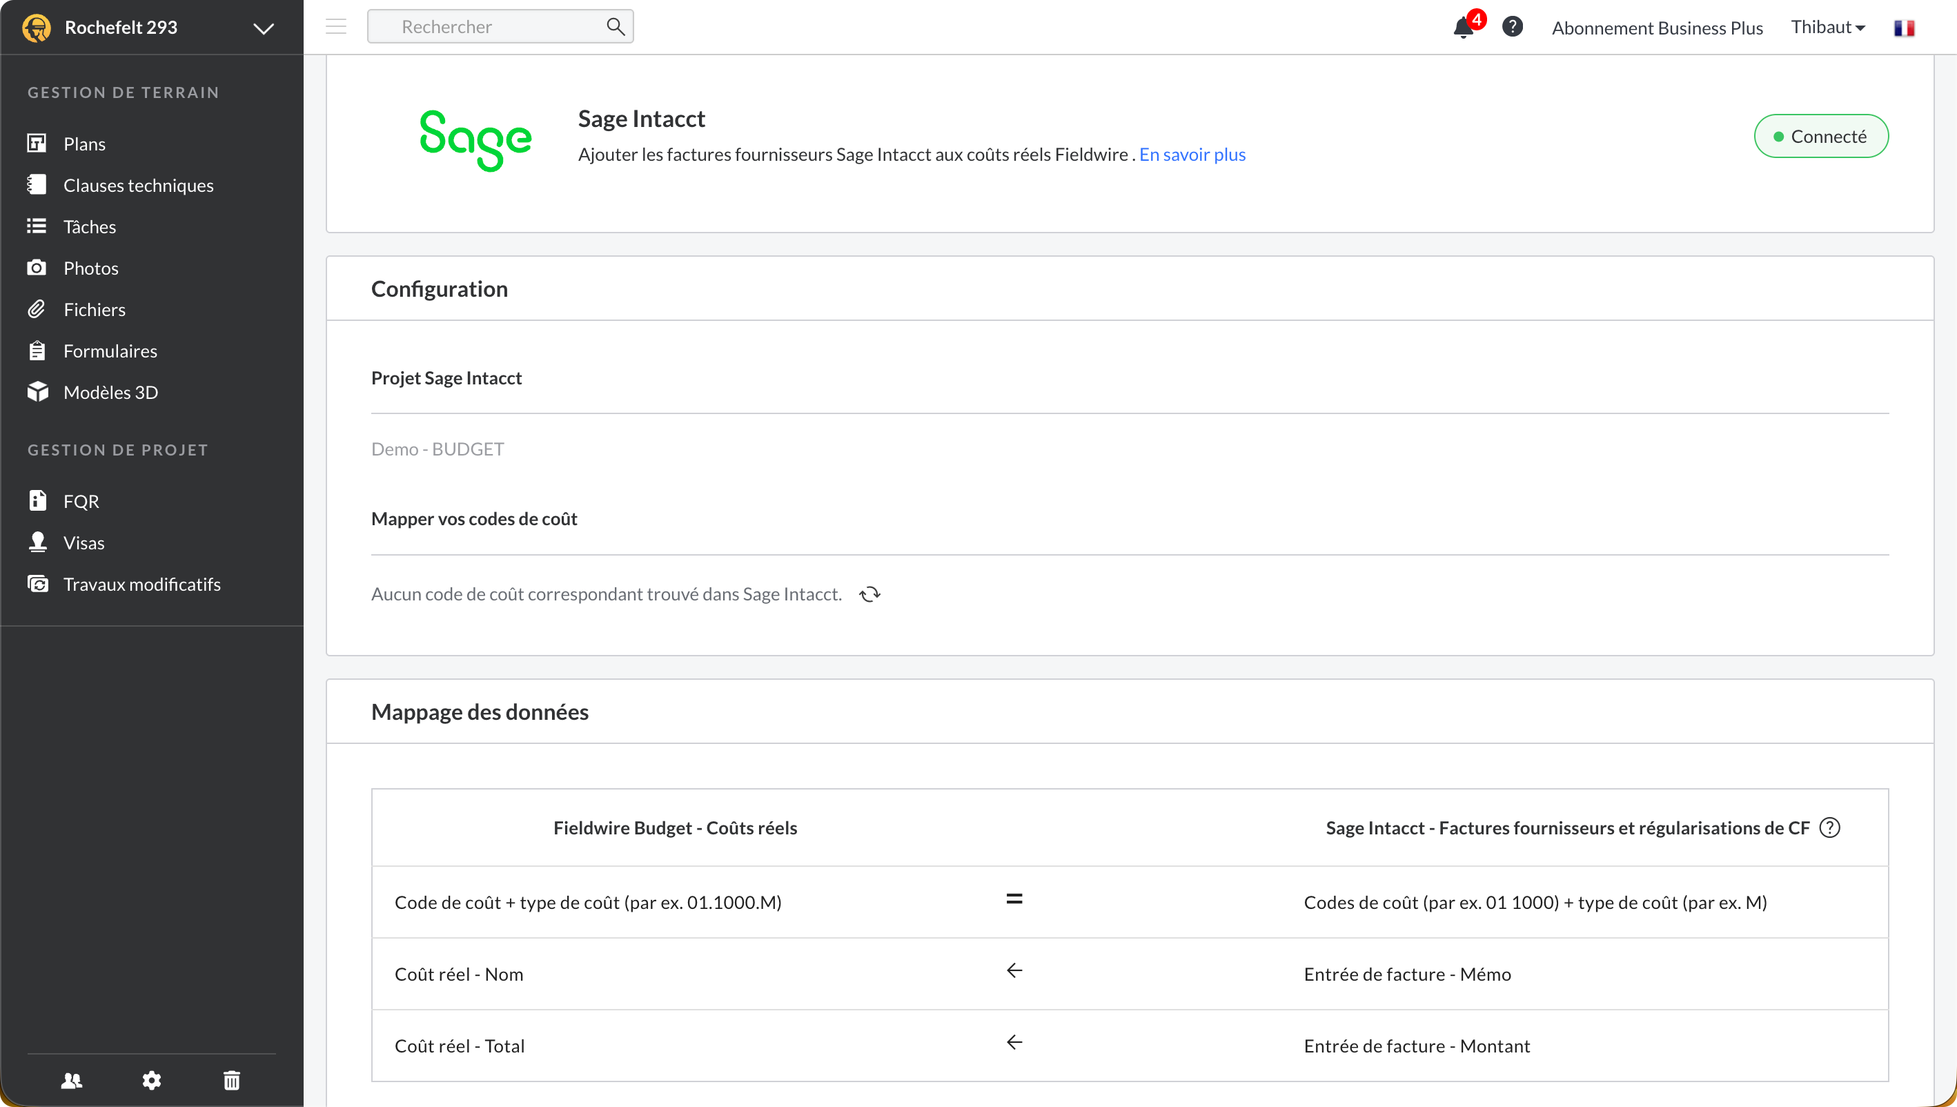
Task: Click 'Codes de coût (par ex. 01 1000)' cell
Action: [x=1535, y=902]
